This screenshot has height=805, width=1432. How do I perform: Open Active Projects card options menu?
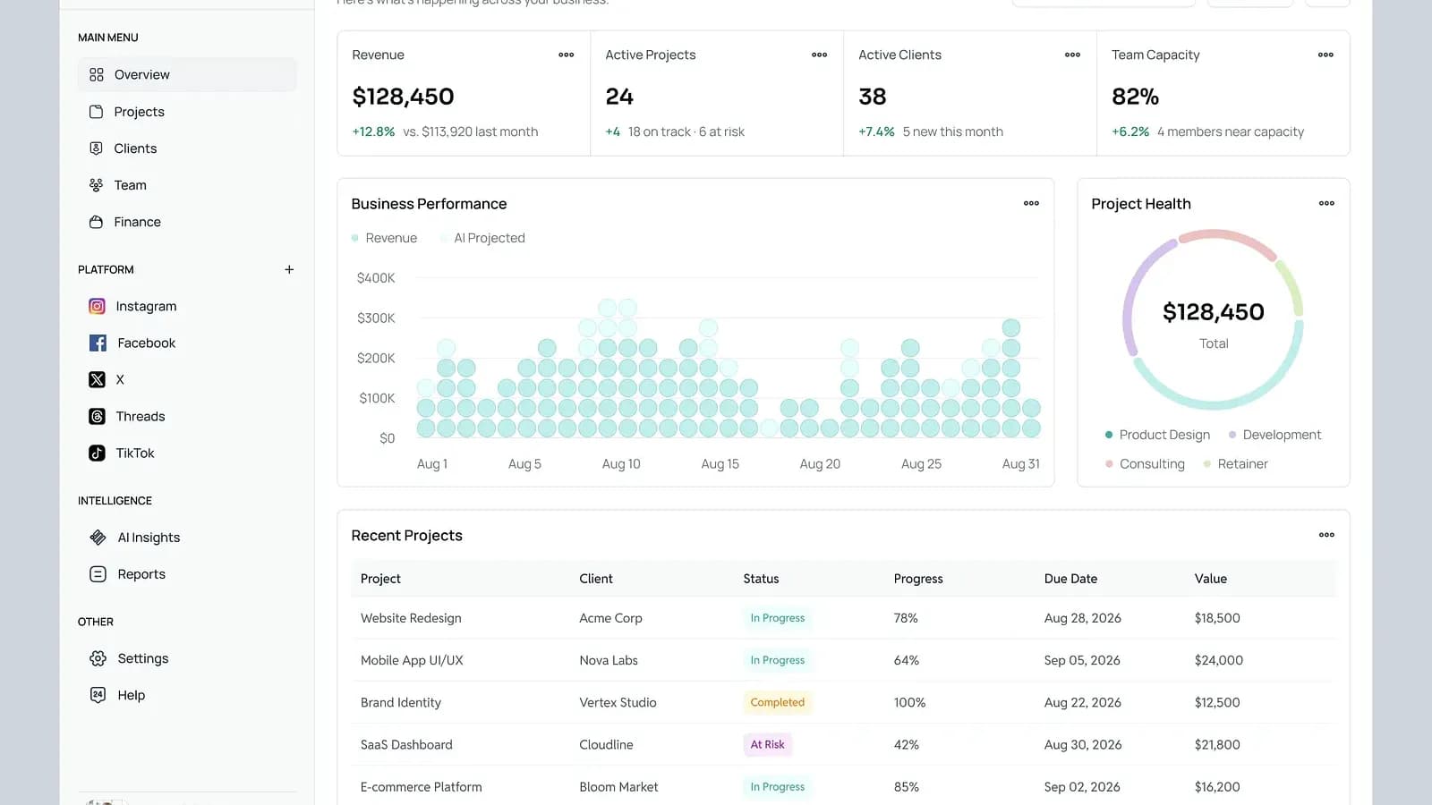tap(820, 55)
